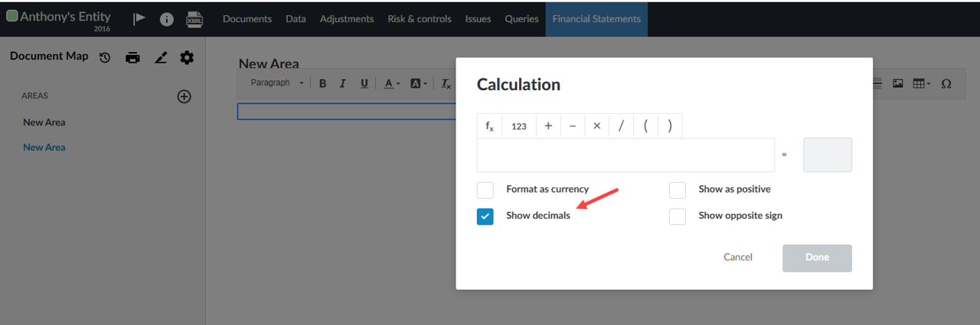
Task: Enable the Format as currency checkbox
Action: [485, 190]
